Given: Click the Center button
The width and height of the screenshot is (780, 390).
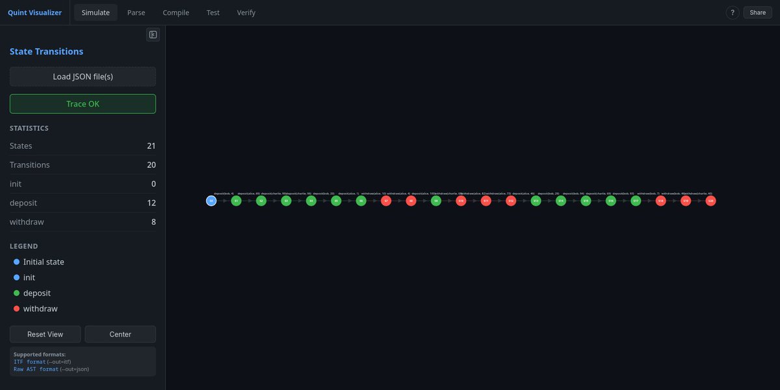Looking at the screenshot, I should (120, 334).
